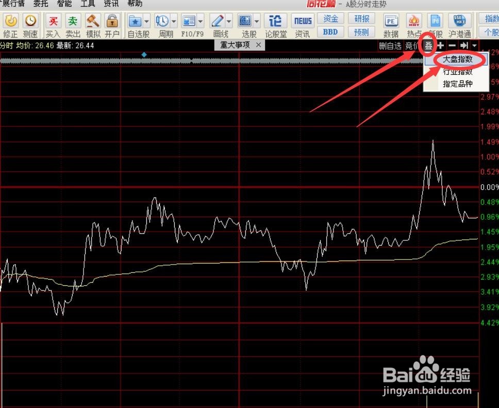Screen dimensions: 499x408
Task: Open the chart toolbar's rightmost dropdown arrow
Action: 474,46
